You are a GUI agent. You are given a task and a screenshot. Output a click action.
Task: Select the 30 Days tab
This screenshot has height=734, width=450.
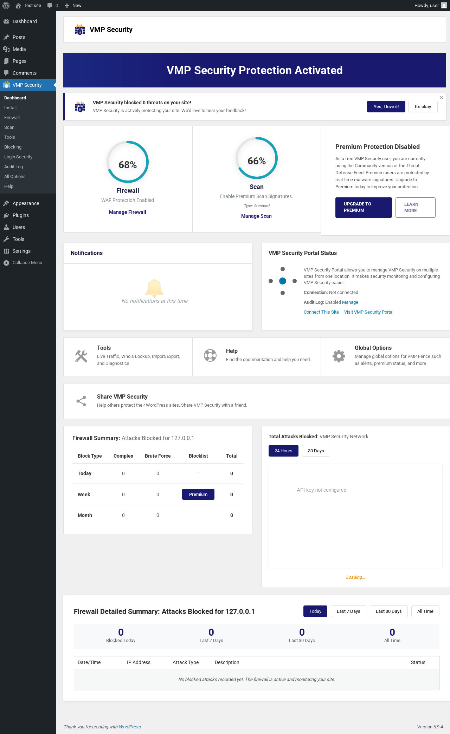316,451
